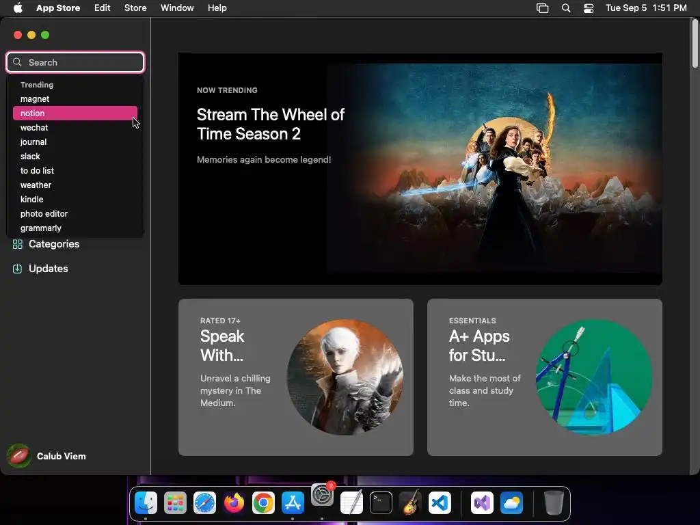
Task: Close the App Store window
Action: pos(18,35)
